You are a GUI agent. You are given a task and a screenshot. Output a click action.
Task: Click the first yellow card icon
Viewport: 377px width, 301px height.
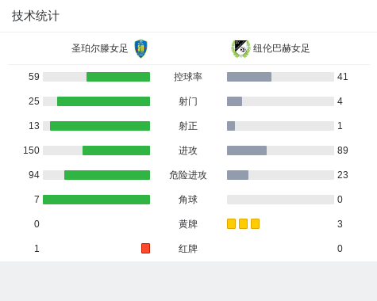click(x=231, y=223)
